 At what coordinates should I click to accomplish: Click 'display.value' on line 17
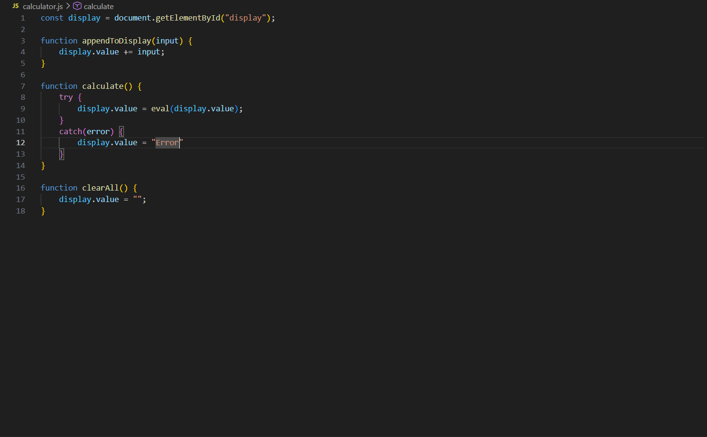point(89,200)
